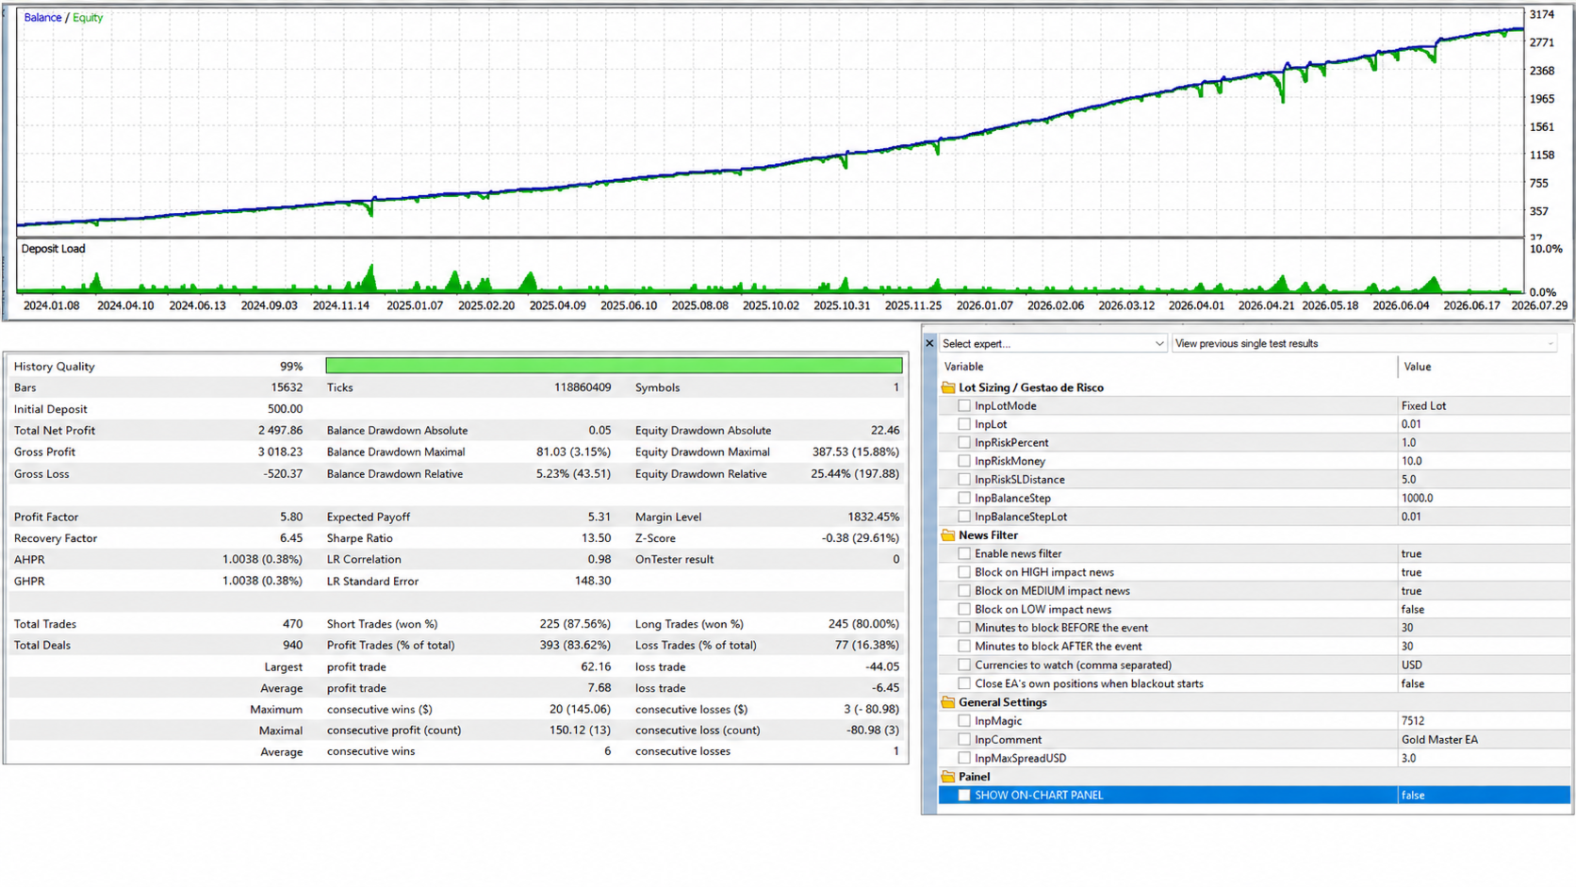Screen dimensions: 1576x887
Task: Click the Deposit Load chart label
Action: 53,249
